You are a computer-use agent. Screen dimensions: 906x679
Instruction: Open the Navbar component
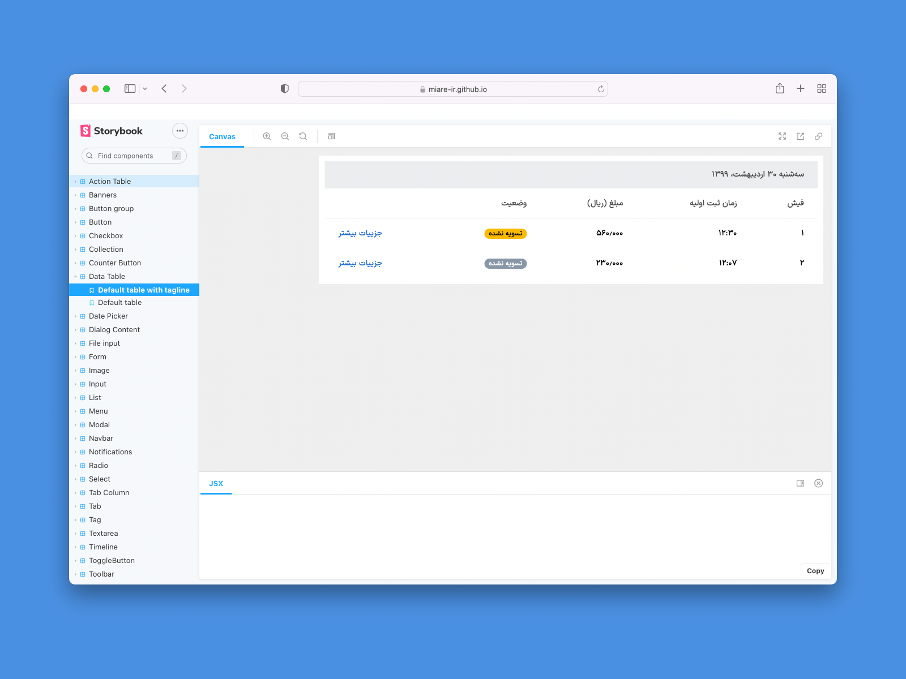[134, 438]
